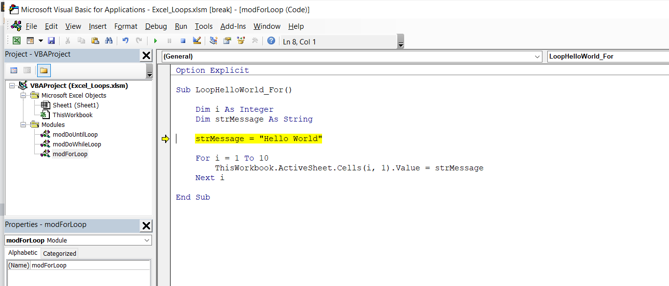Click View Object in Project panel

pos(27,70)
